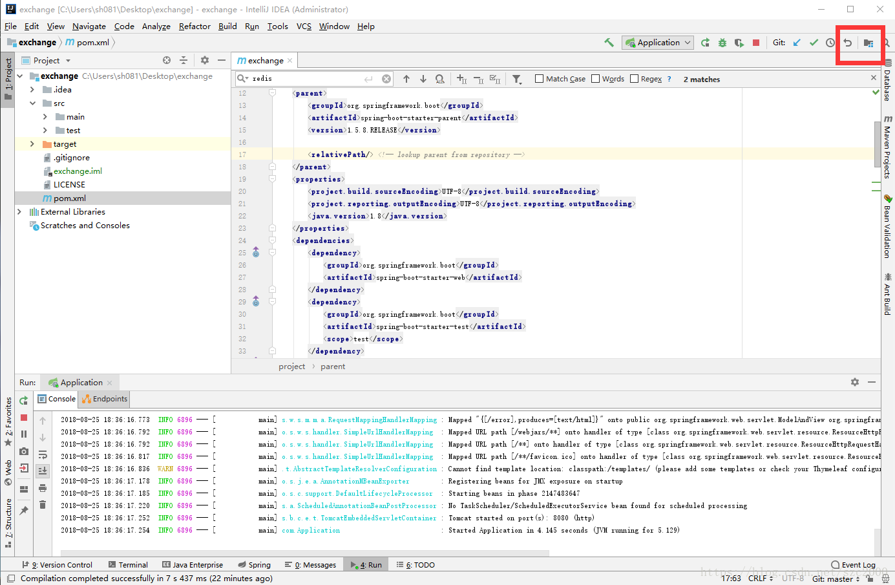The height and width of the screenshot is (585, 895).
Task: Pause output in Run panel
Action: 24,434
